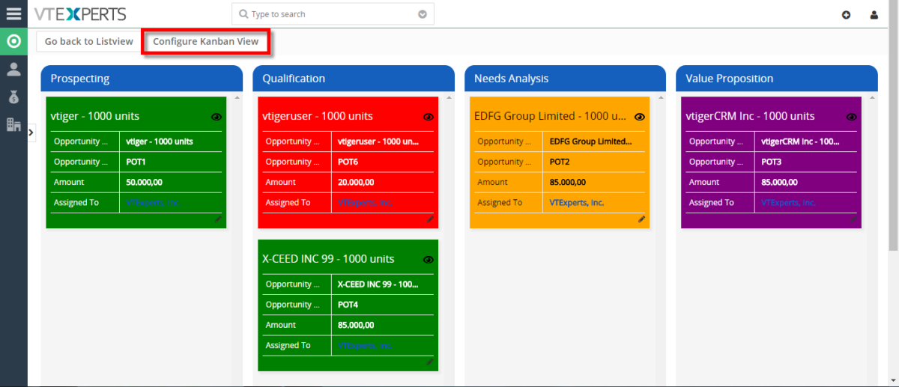This screenshot has height=387, width=899.
Task: Open Configure Kanban View
Action: coord(205,41)
